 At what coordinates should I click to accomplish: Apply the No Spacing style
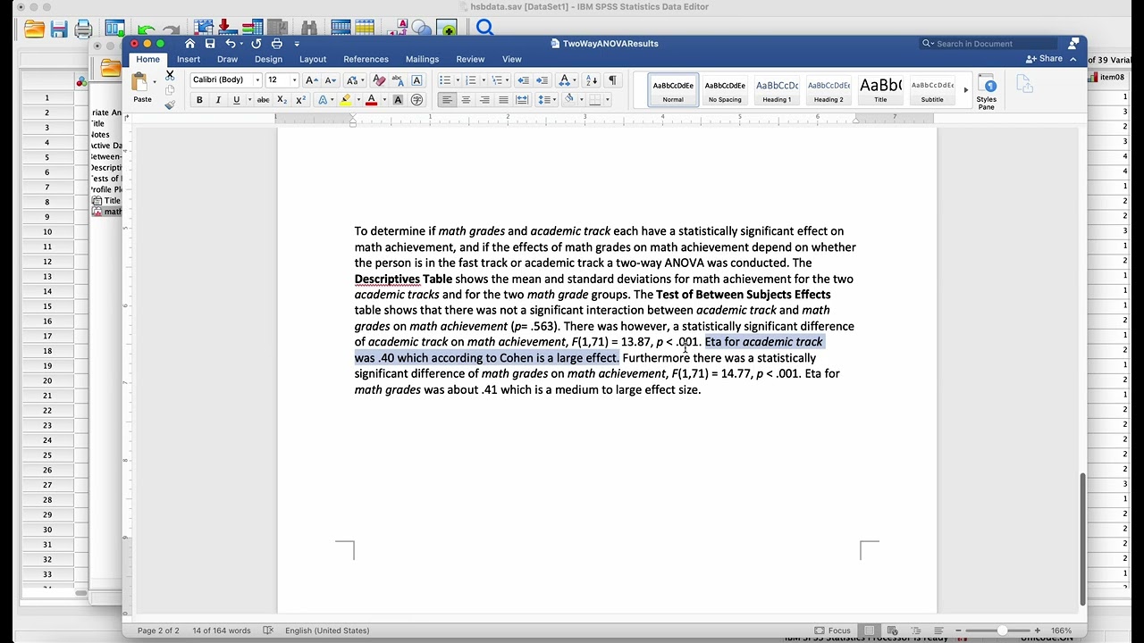725,90
